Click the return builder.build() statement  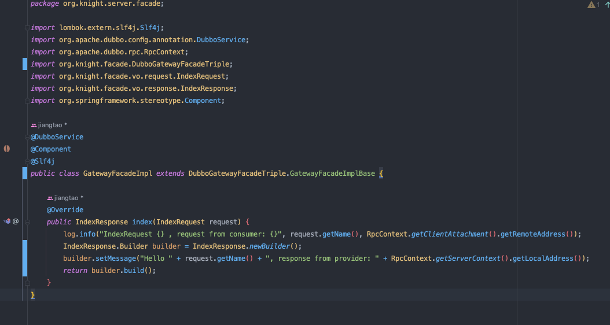pyautogui.click(x=109, y=271)
